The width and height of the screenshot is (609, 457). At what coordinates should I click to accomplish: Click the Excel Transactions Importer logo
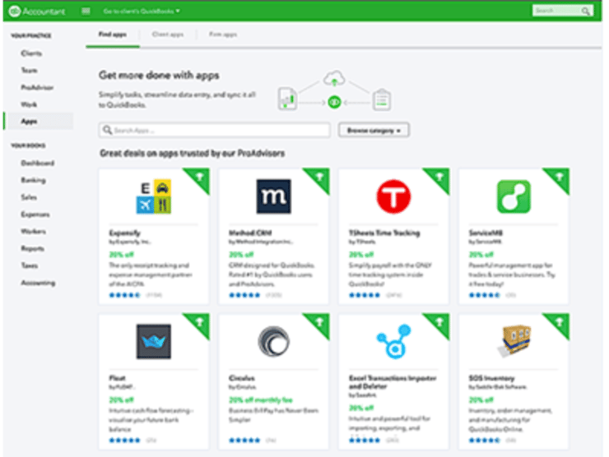coord(393,341)
